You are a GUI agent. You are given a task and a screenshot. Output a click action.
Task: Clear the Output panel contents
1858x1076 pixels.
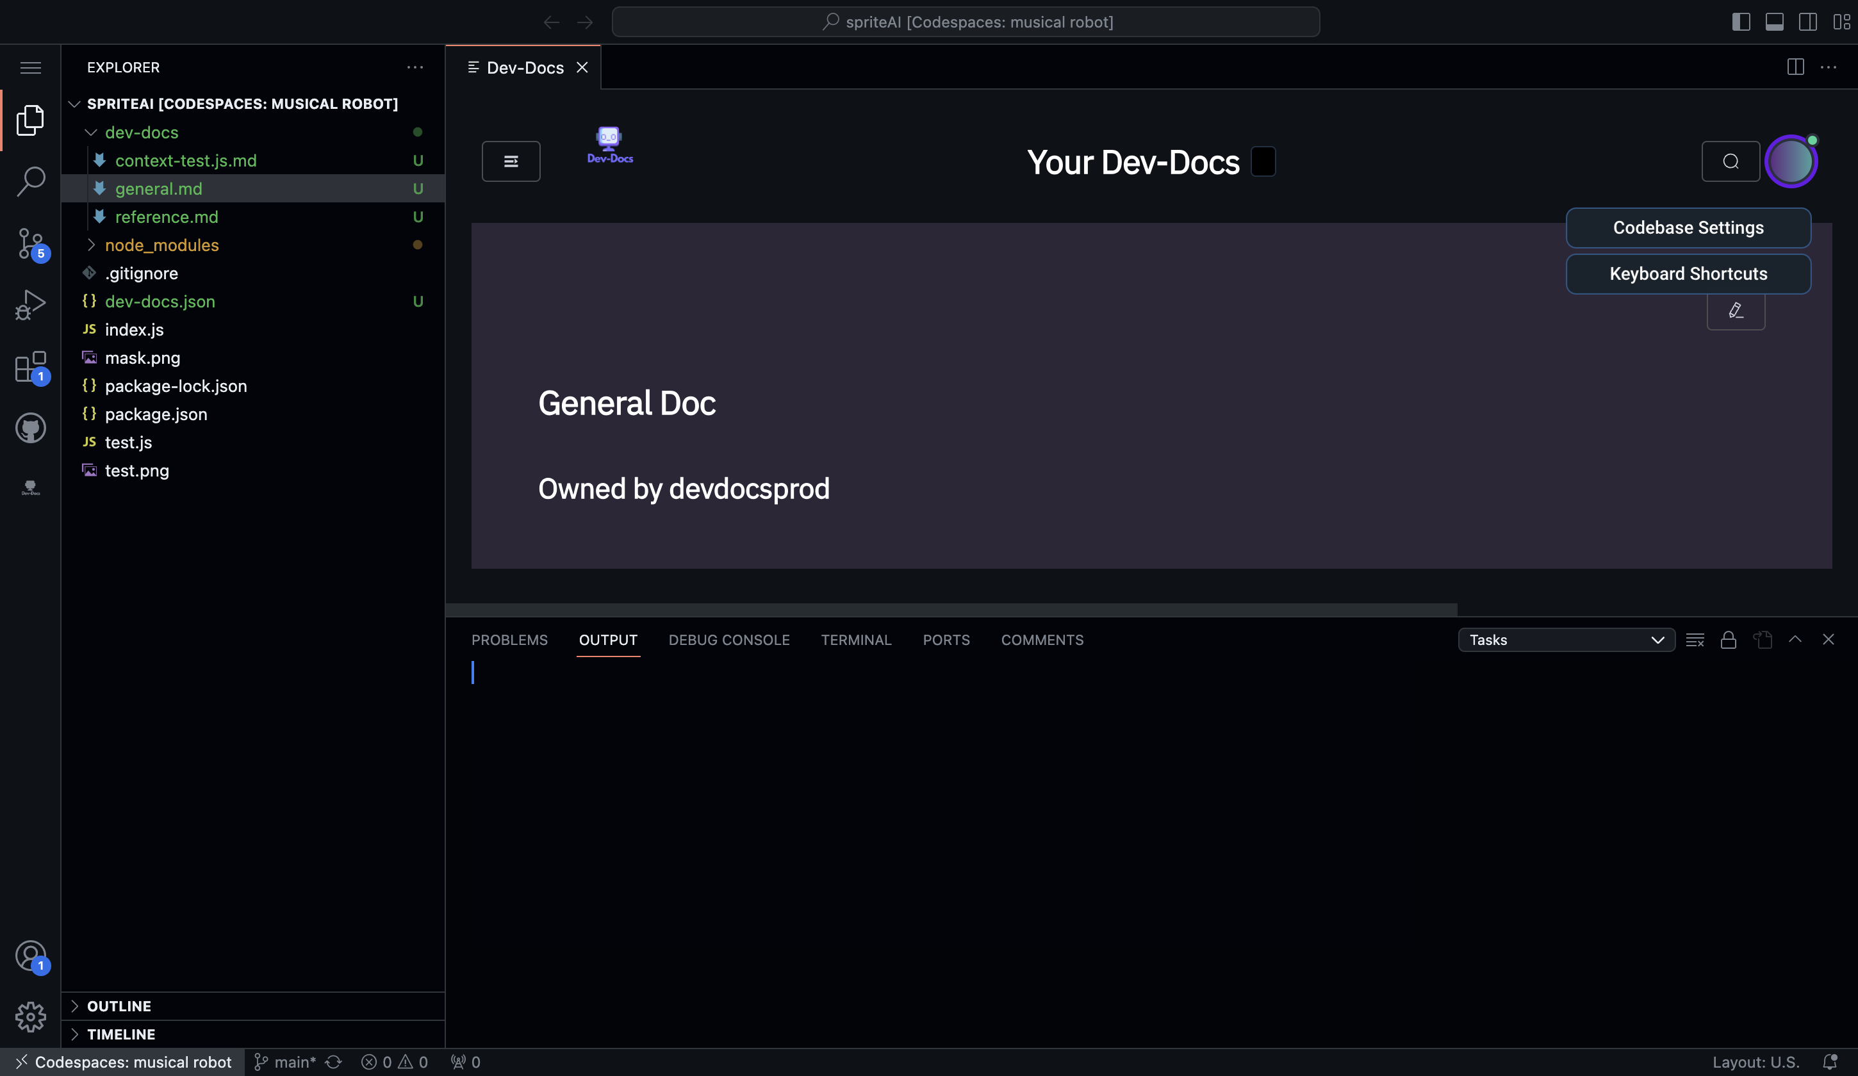(x=1695, y=640)
